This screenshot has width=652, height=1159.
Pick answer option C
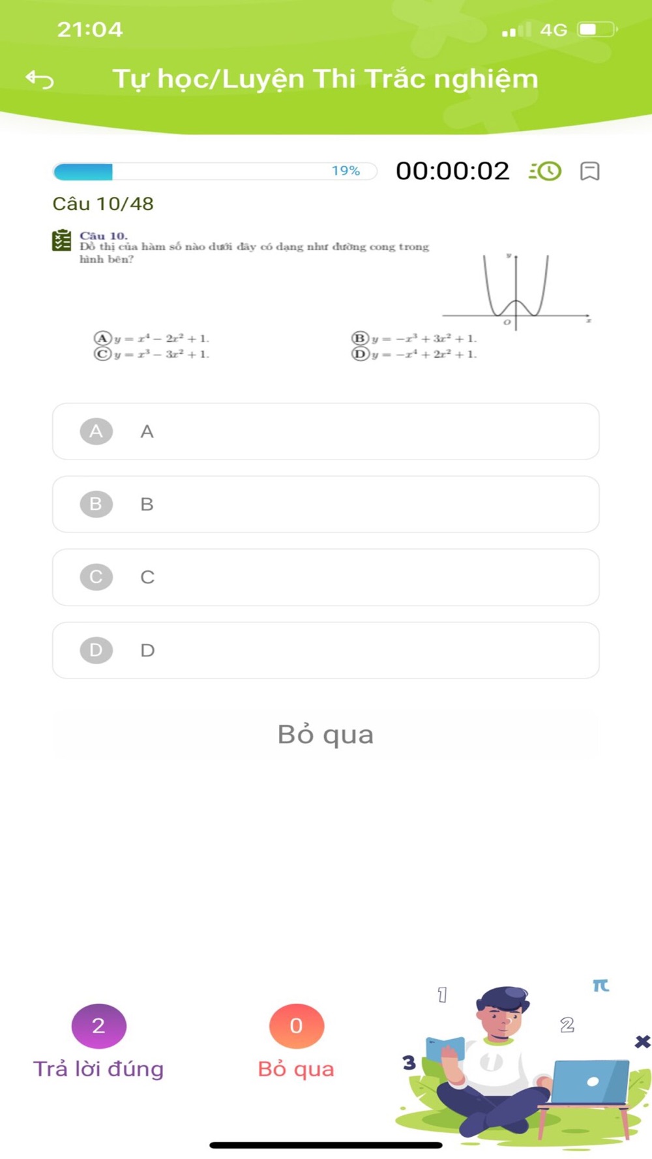click(x=325, y=578)
